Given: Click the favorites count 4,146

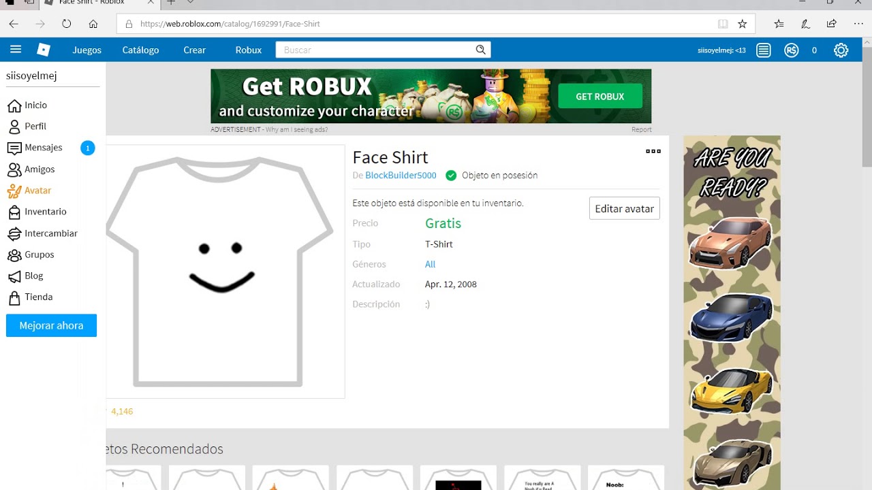Looking at the screenshot, I should 122,411.
